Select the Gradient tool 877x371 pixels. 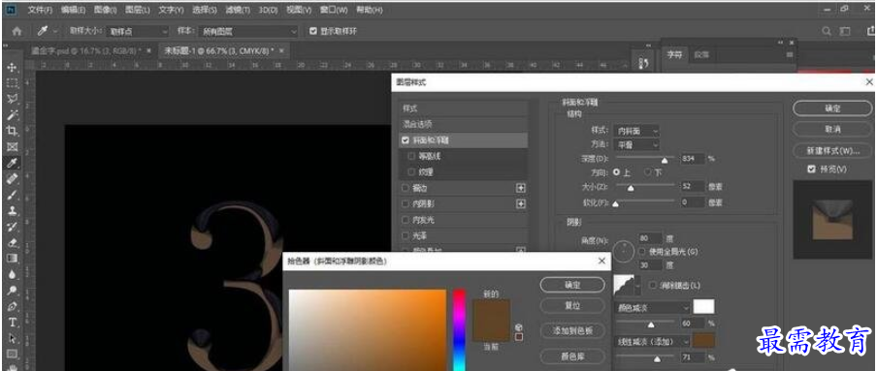click(12, 259)
